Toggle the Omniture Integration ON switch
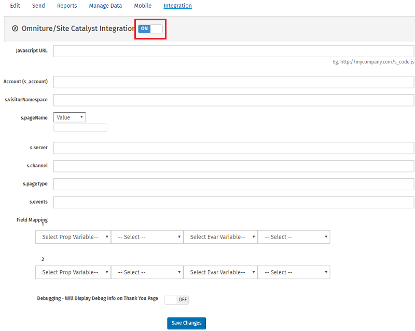The width and height of the screenshot is (415, 331). click(x=150, y=29)
